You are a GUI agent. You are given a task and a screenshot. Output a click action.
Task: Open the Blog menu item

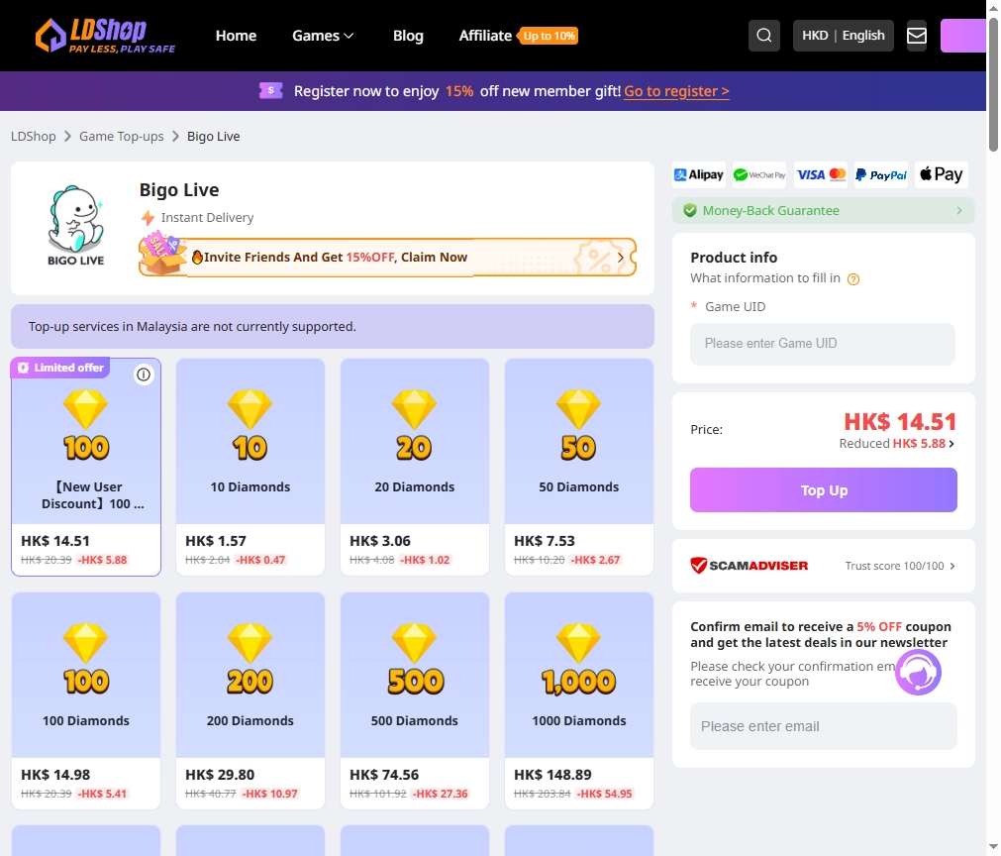click(x=408, y=36)
